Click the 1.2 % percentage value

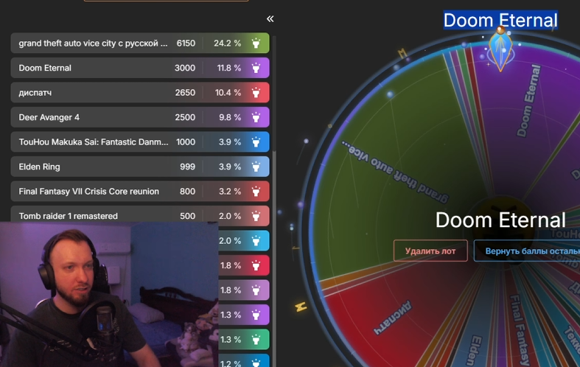click(x=231, y=363)
